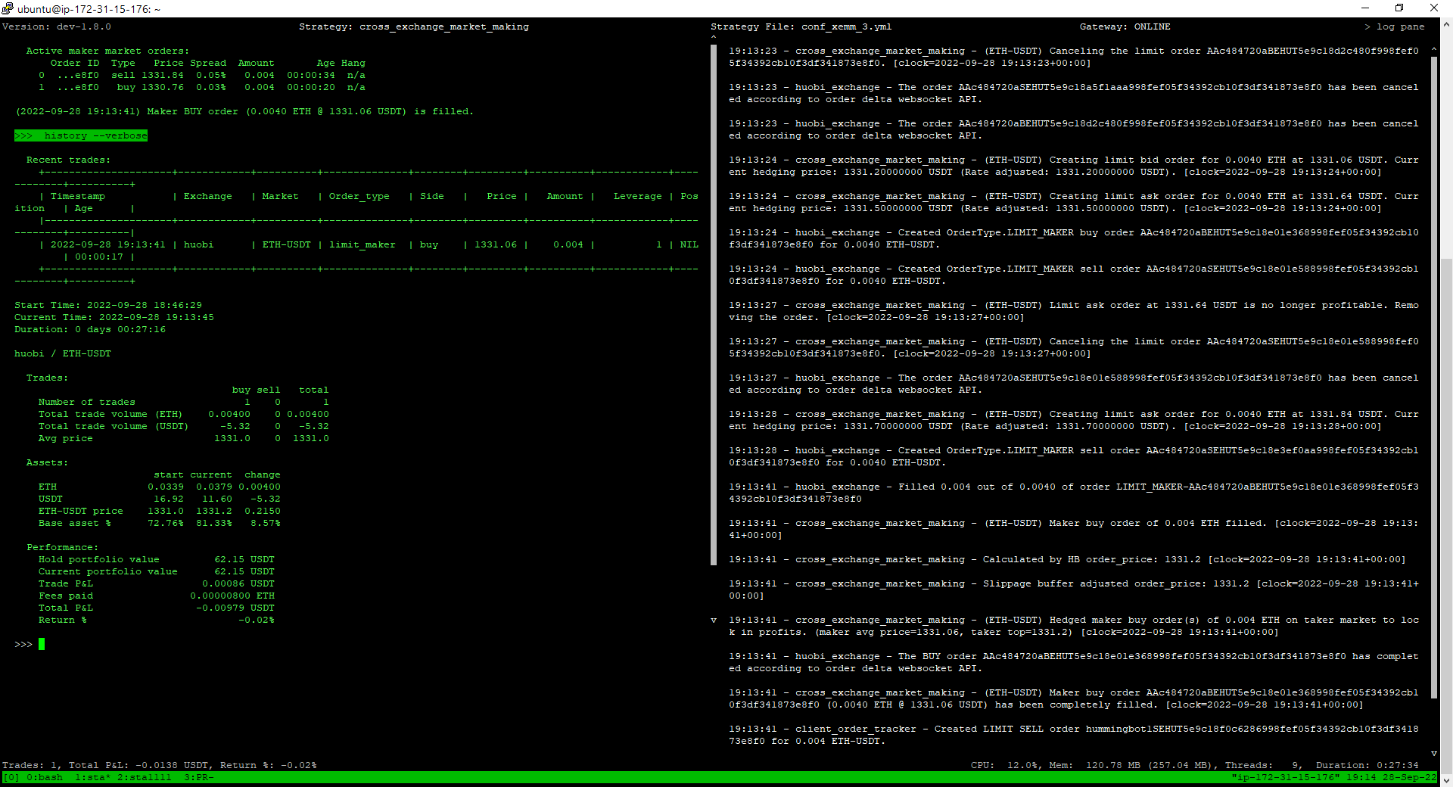This screenshot has height=787, width=1453.
Task: Click the Hang column value n/a for order 0
Action: (356, 75)
